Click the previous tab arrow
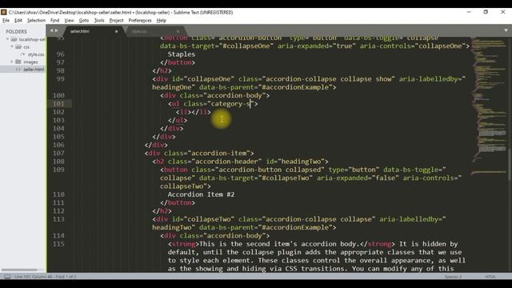The width and height of the screenshot is (512, 288). (51, 30)
